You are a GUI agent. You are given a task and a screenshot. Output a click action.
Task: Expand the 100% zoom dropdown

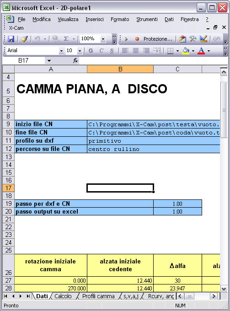point(103,39)
